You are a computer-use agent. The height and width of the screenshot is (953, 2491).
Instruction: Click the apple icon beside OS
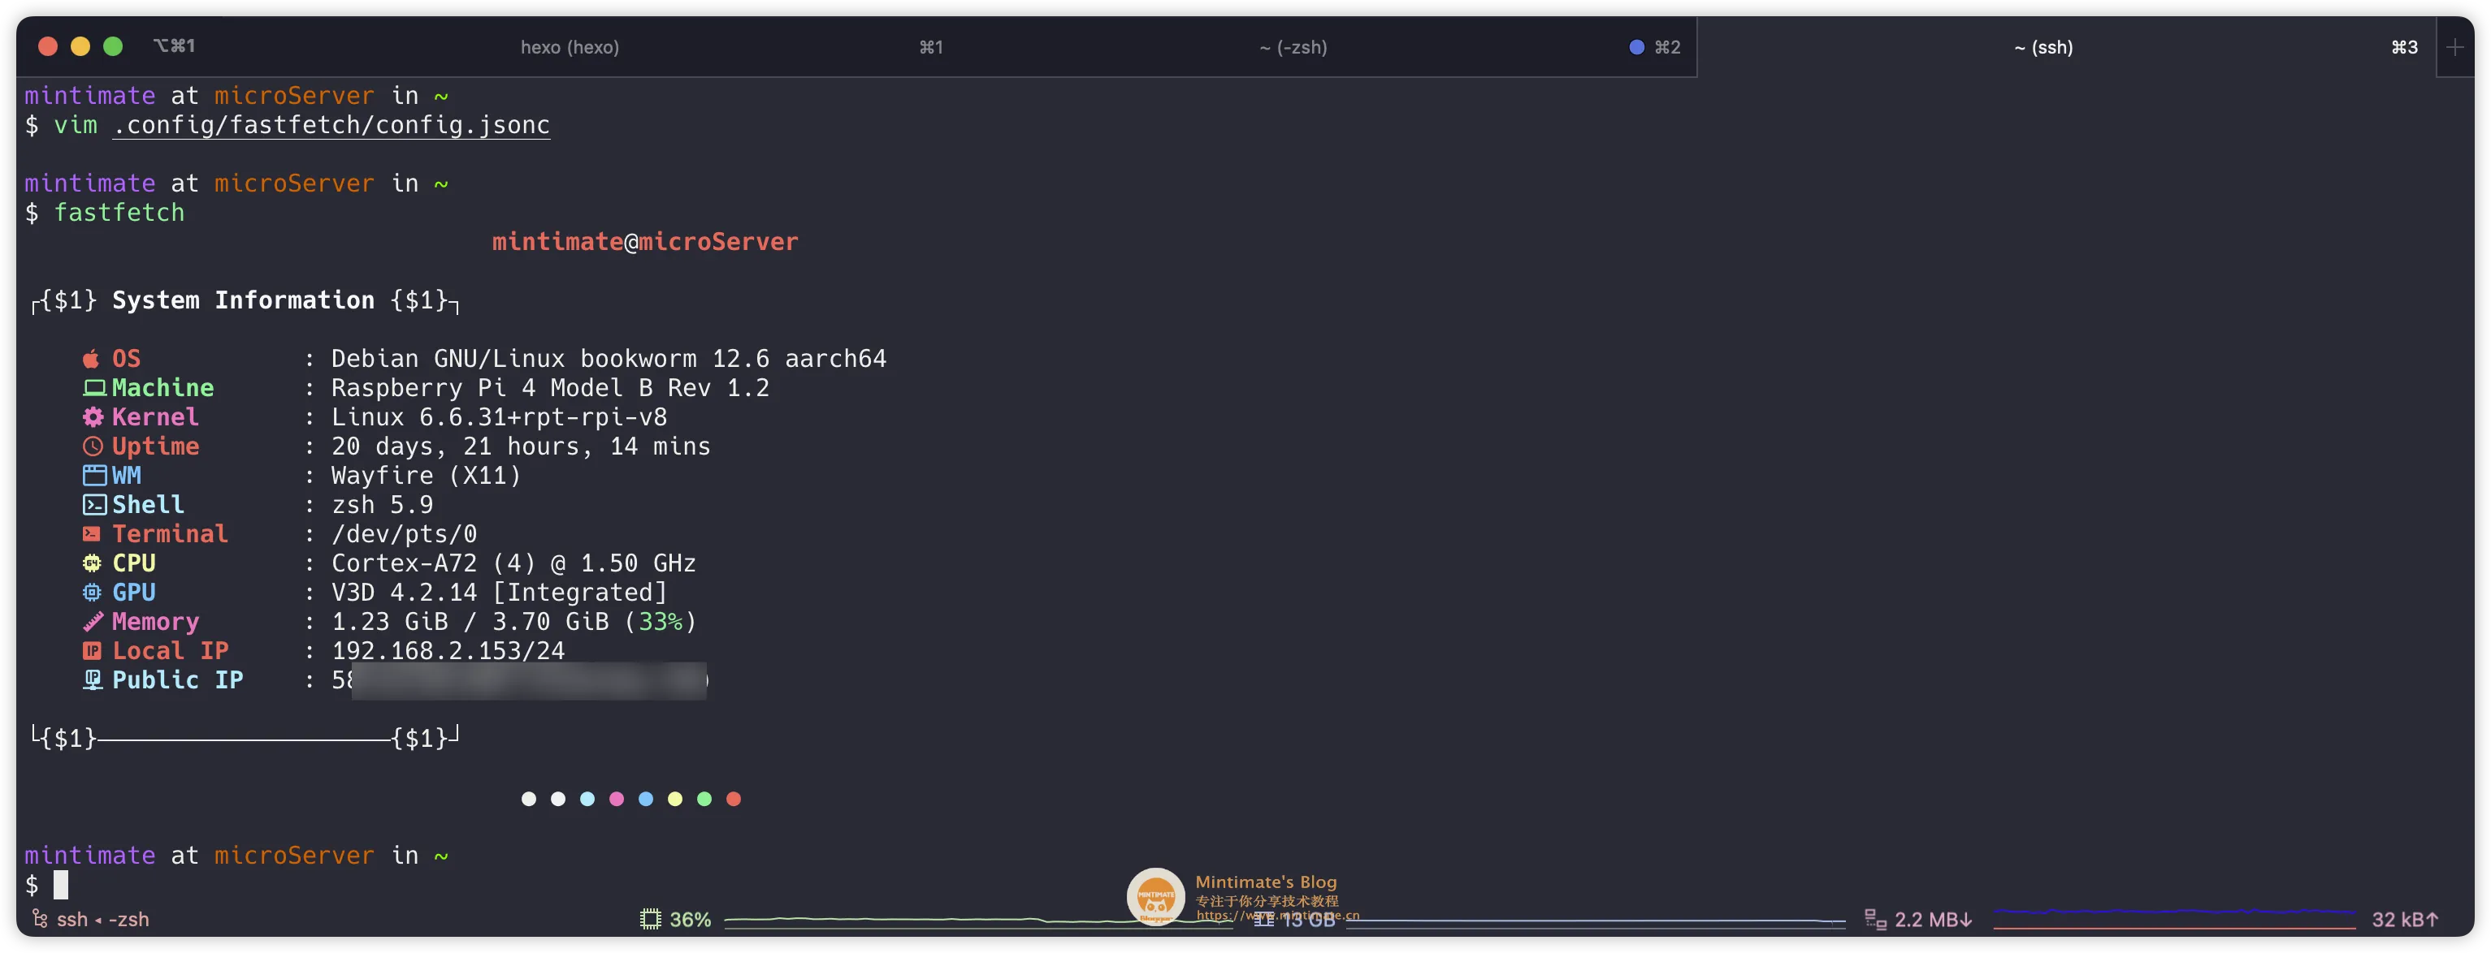pos(92,359)
